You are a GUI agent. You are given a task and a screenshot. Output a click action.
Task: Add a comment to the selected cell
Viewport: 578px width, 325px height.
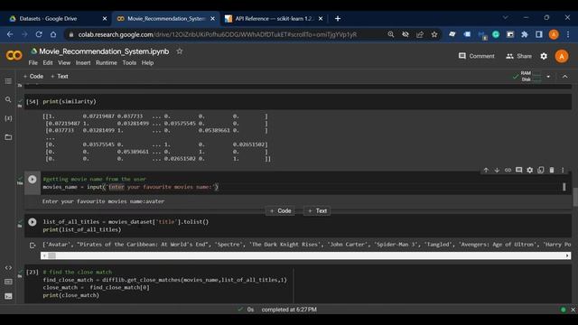518,170
